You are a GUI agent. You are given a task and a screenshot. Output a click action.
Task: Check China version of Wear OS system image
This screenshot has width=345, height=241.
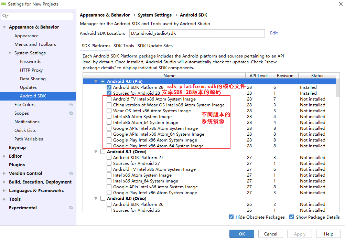tap(109, 105)
